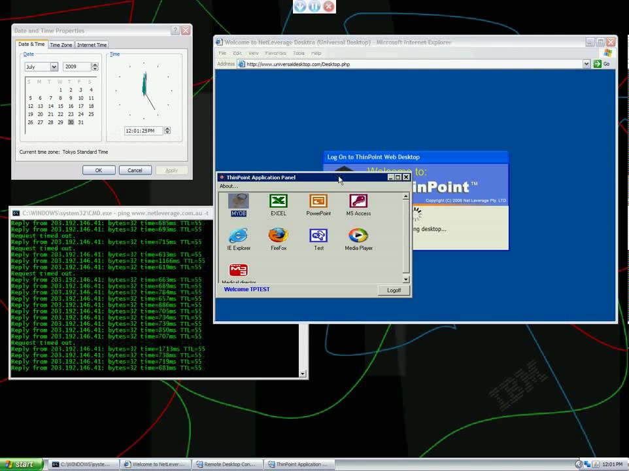629x471 pixels.
Task: Open the Edit menu in Internet Explorer
Action: click(237, 53)
